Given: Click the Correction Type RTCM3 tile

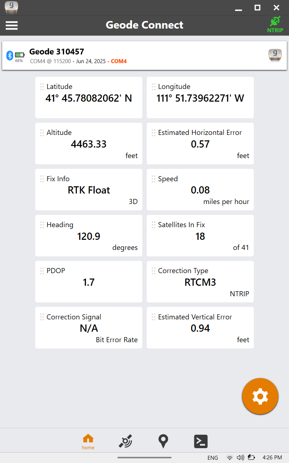Looking at the screenshot, I should pyautogui.click(x=200, y=282).
